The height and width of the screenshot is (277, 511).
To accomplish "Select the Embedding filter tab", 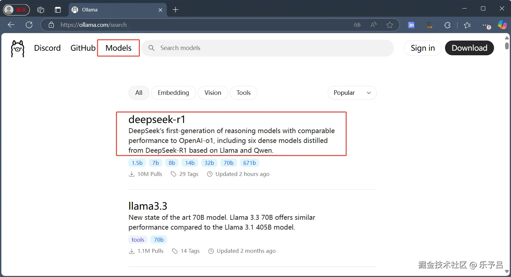I will pos(173,93).
